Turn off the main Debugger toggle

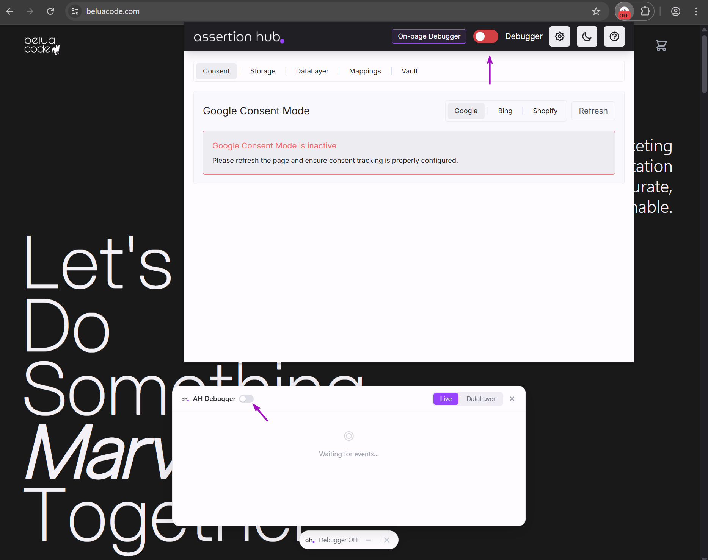point(485,36)
